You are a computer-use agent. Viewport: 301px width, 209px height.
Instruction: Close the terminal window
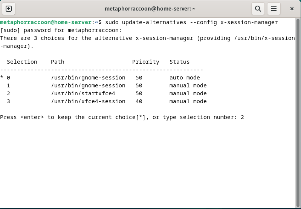click(x=292, y=8)
